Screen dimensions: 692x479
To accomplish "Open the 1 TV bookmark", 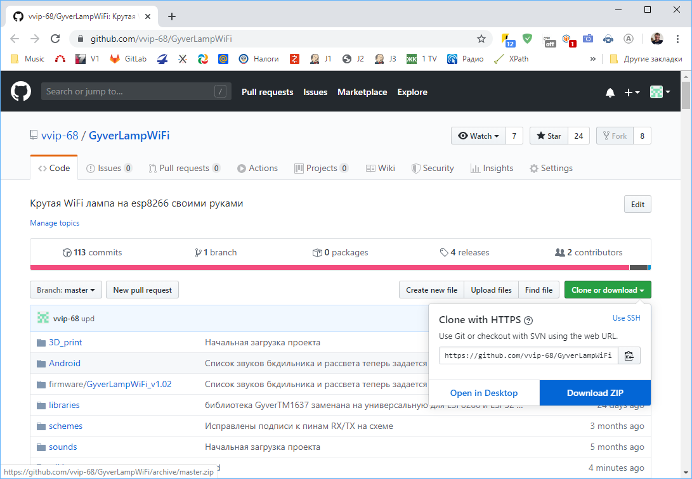I will tap(421, 59).
